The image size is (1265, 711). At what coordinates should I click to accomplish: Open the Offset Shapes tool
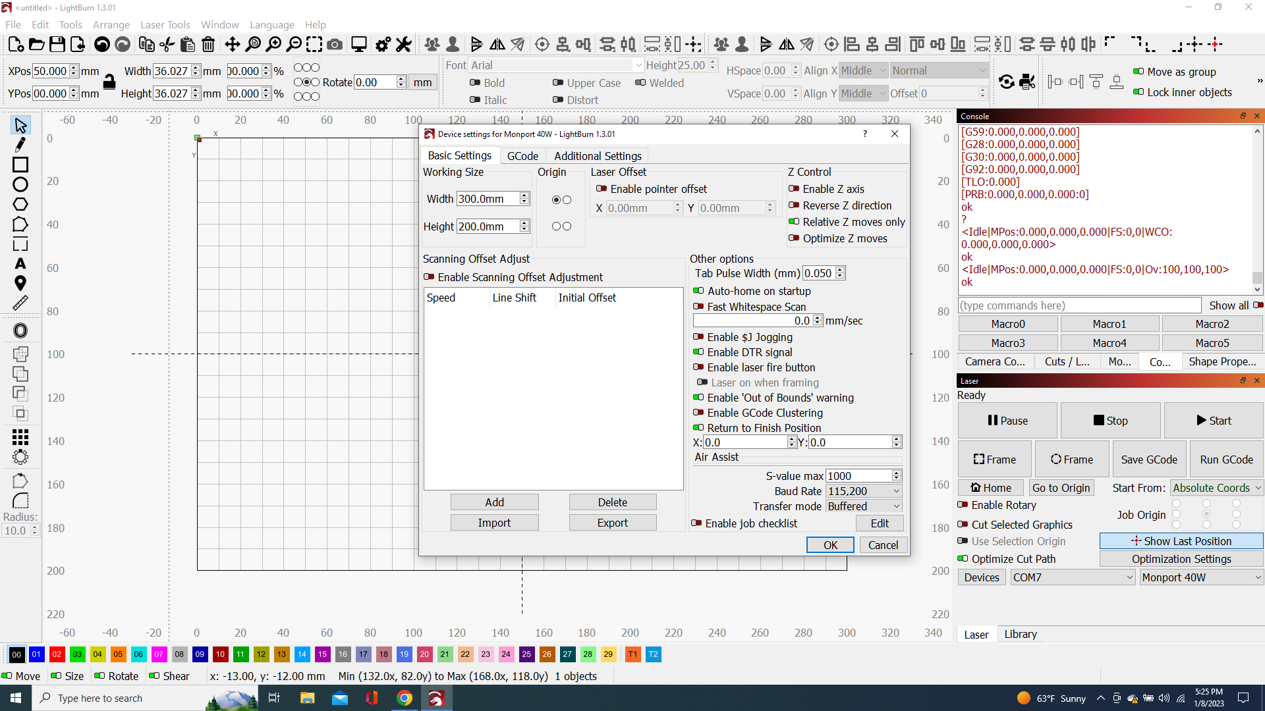(x=20, y=330)
